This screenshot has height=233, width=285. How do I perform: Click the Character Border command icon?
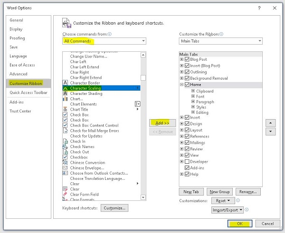tap(65, 83)
